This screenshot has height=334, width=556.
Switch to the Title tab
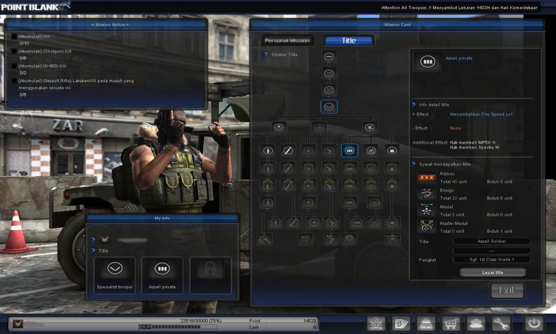[x=349, y=40]
